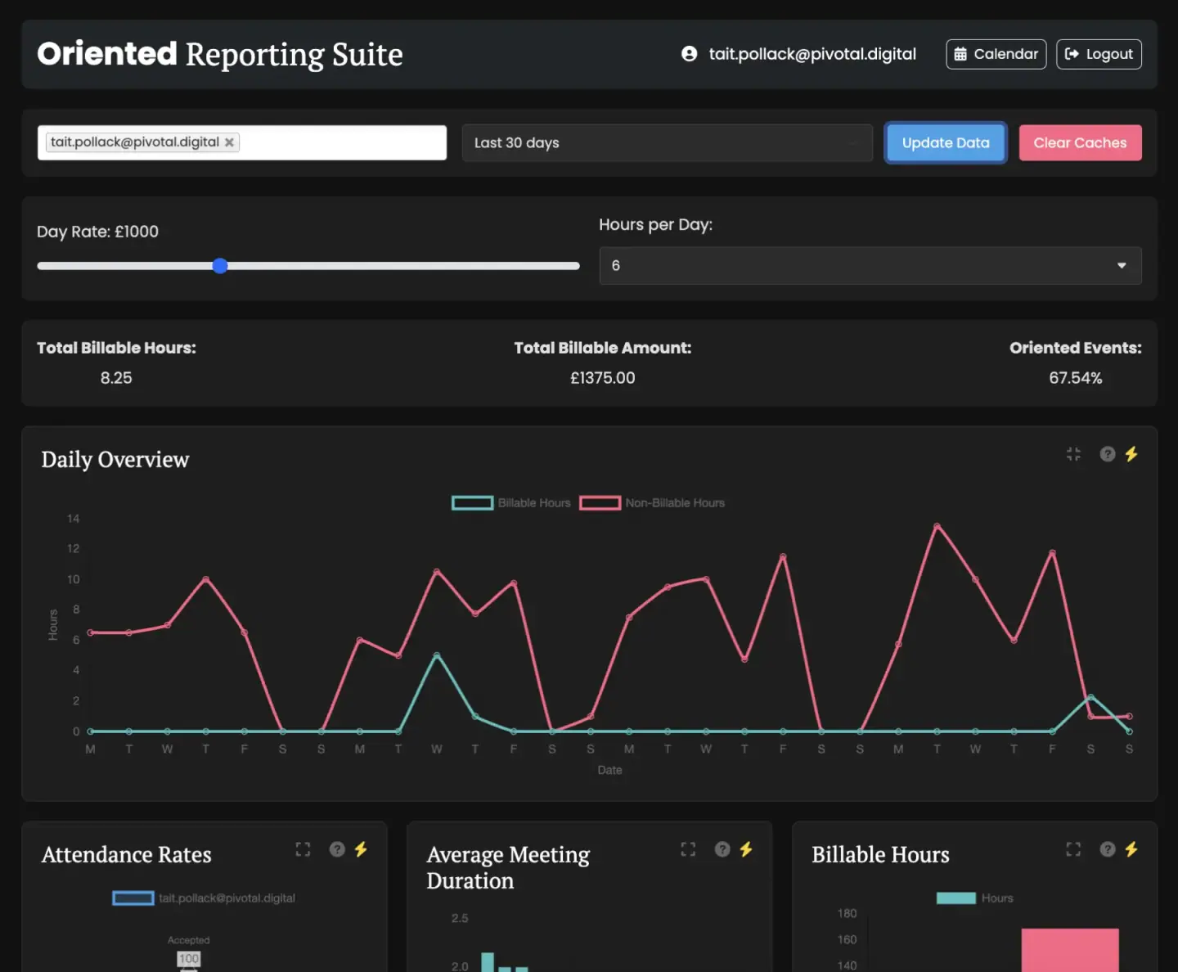Click the lightning bolt on Daily Overview
Viewport: 1178px width, 972px height.
point(1131,454)
